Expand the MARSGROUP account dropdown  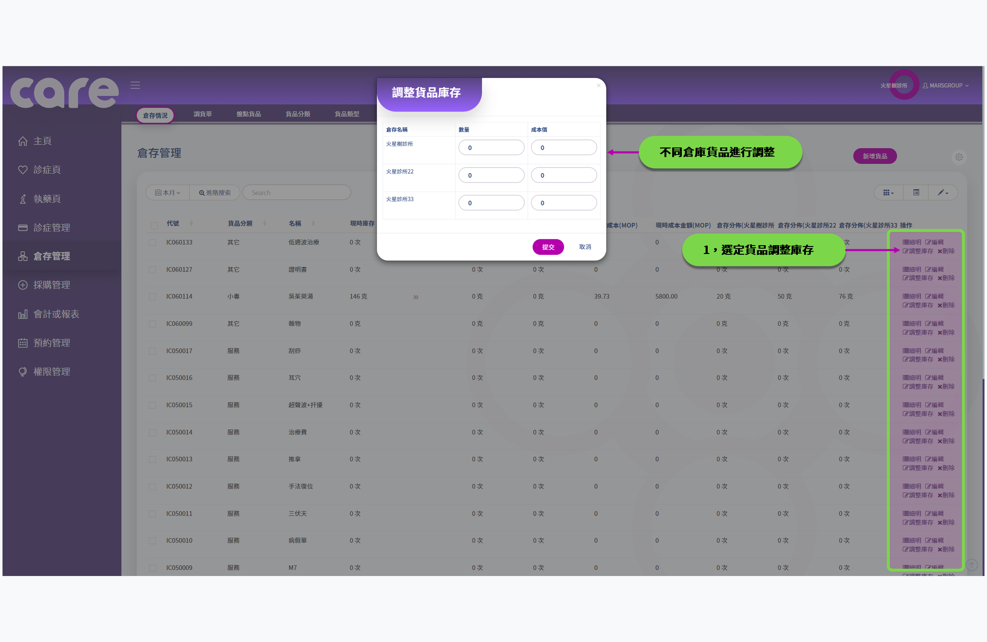[x=946, y=85]
